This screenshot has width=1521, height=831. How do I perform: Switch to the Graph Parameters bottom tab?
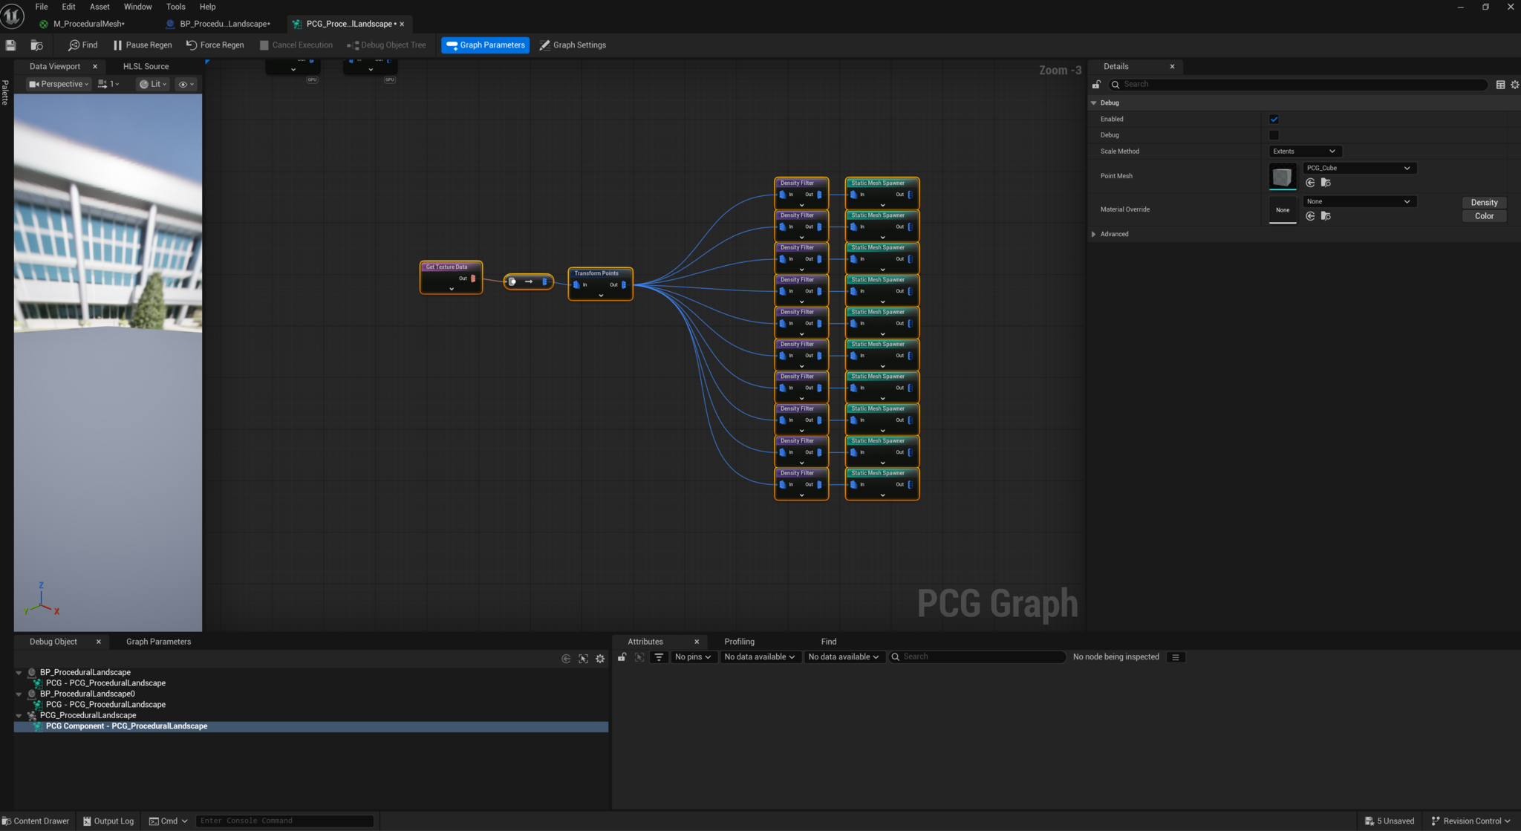(158, 642)
